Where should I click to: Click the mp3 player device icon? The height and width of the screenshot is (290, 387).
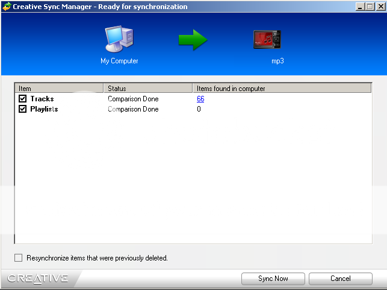[x=267, y=39]
